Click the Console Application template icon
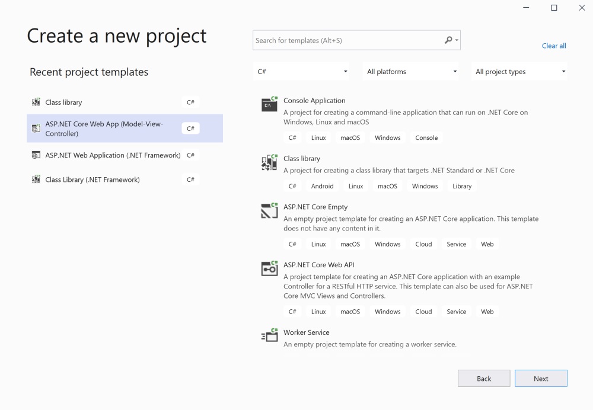The width and height of the screenshot is (593, 410). (269, 104)
